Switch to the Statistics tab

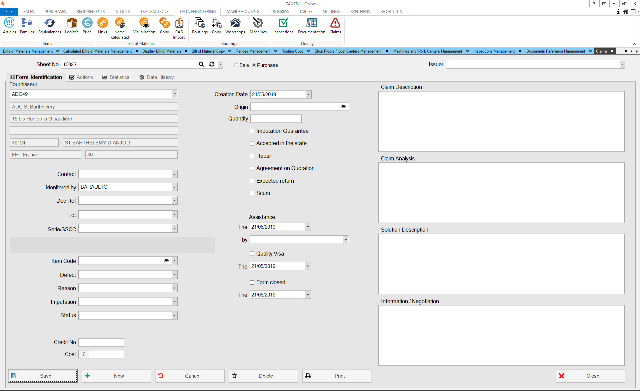pos(116,77)
